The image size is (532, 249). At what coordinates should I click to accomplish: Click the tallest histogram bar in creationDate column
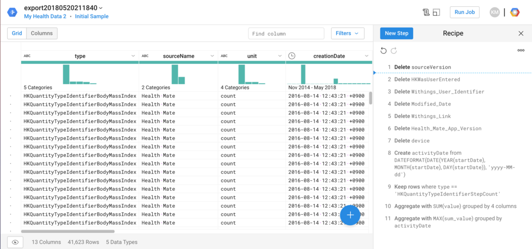pos(303,74)
